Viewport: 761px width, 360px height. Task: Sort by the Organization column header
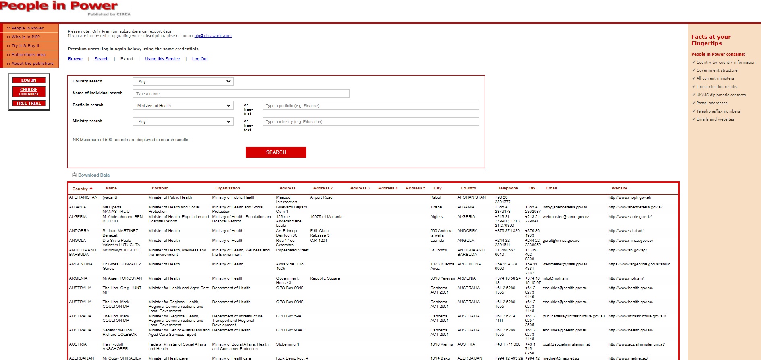point(228,188)
